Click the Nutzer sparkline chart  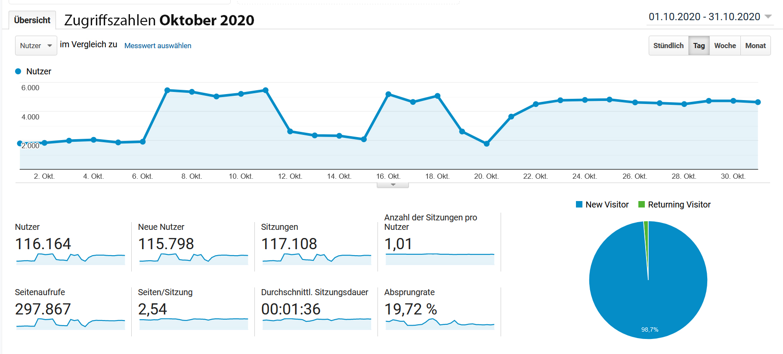pos(71,259)
